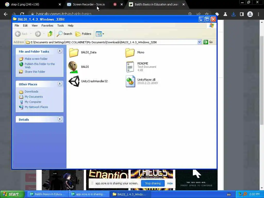Select the UnityPlayer.dll file icon

click(130, 81)
